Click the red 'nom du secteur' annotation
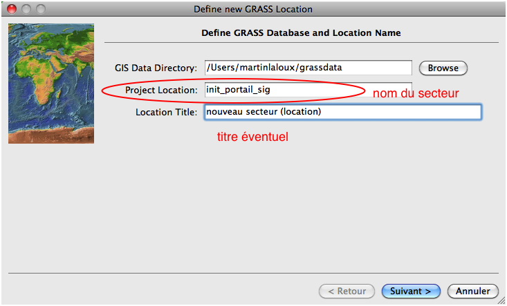The width and height of the screenshot is (507, 306). click(x=416, y=93)
